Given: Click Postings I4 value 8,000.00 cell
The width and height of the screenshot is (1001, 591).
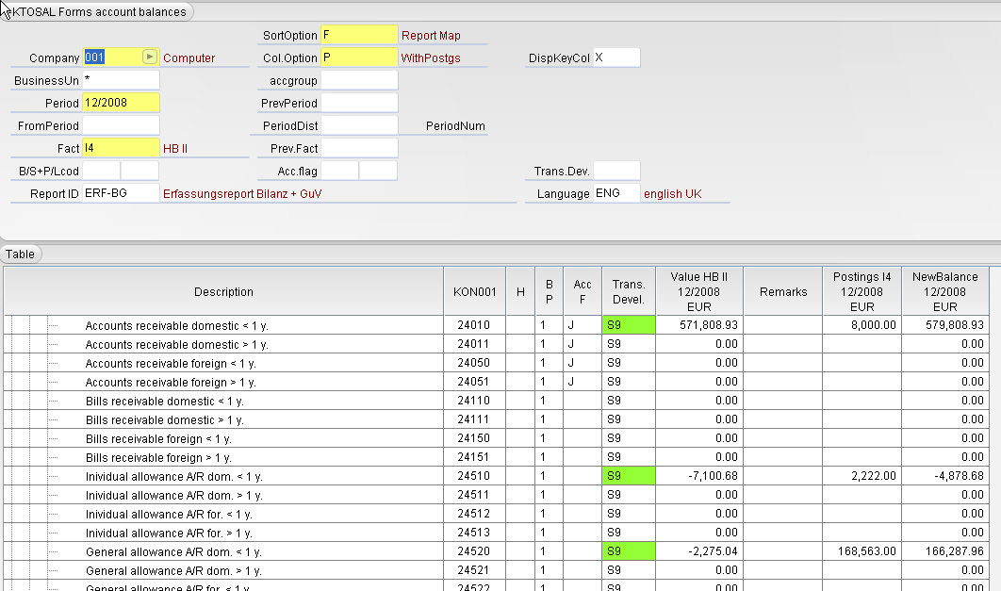Looking at the screenshot, I should point(862,325).
